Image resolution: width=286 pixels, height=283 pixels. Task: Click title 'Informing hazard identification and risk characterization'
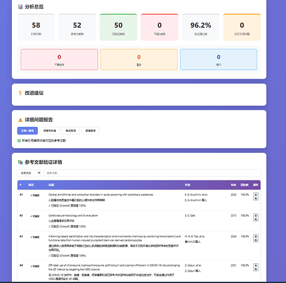point(115,238)
